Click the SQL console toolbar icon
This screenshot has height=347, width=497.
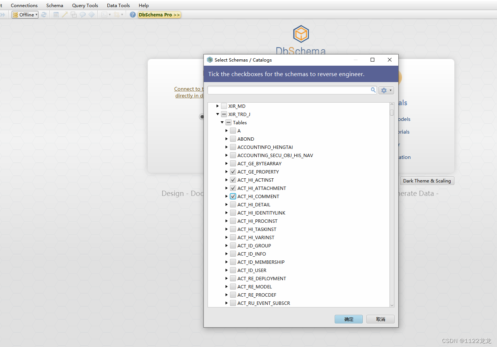pyautogui.click(x=104, y=15)
